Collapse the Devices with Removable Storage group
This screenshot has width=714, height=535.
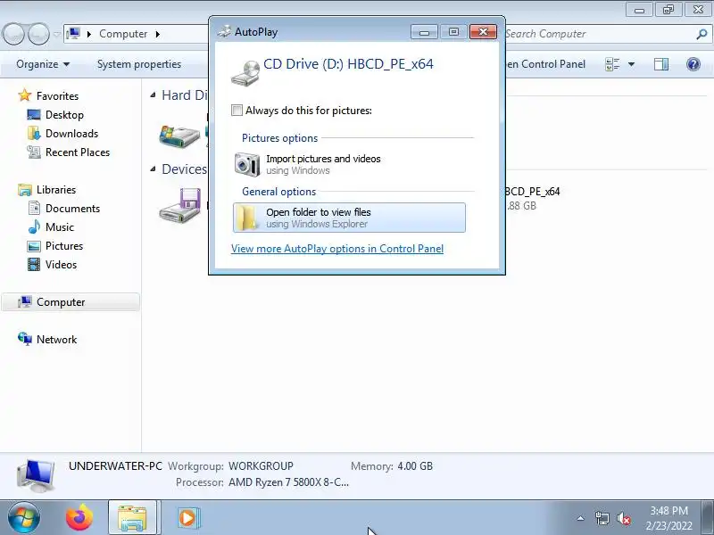point(153,169)
